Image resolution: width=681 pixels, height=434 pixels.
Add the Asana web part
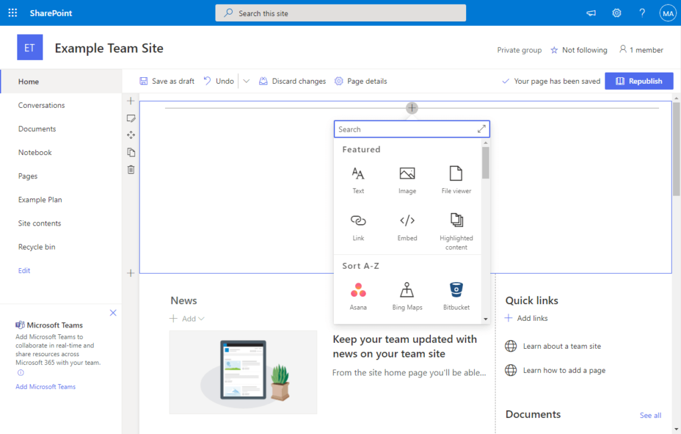pyautogui.click(x=358, y=296)
